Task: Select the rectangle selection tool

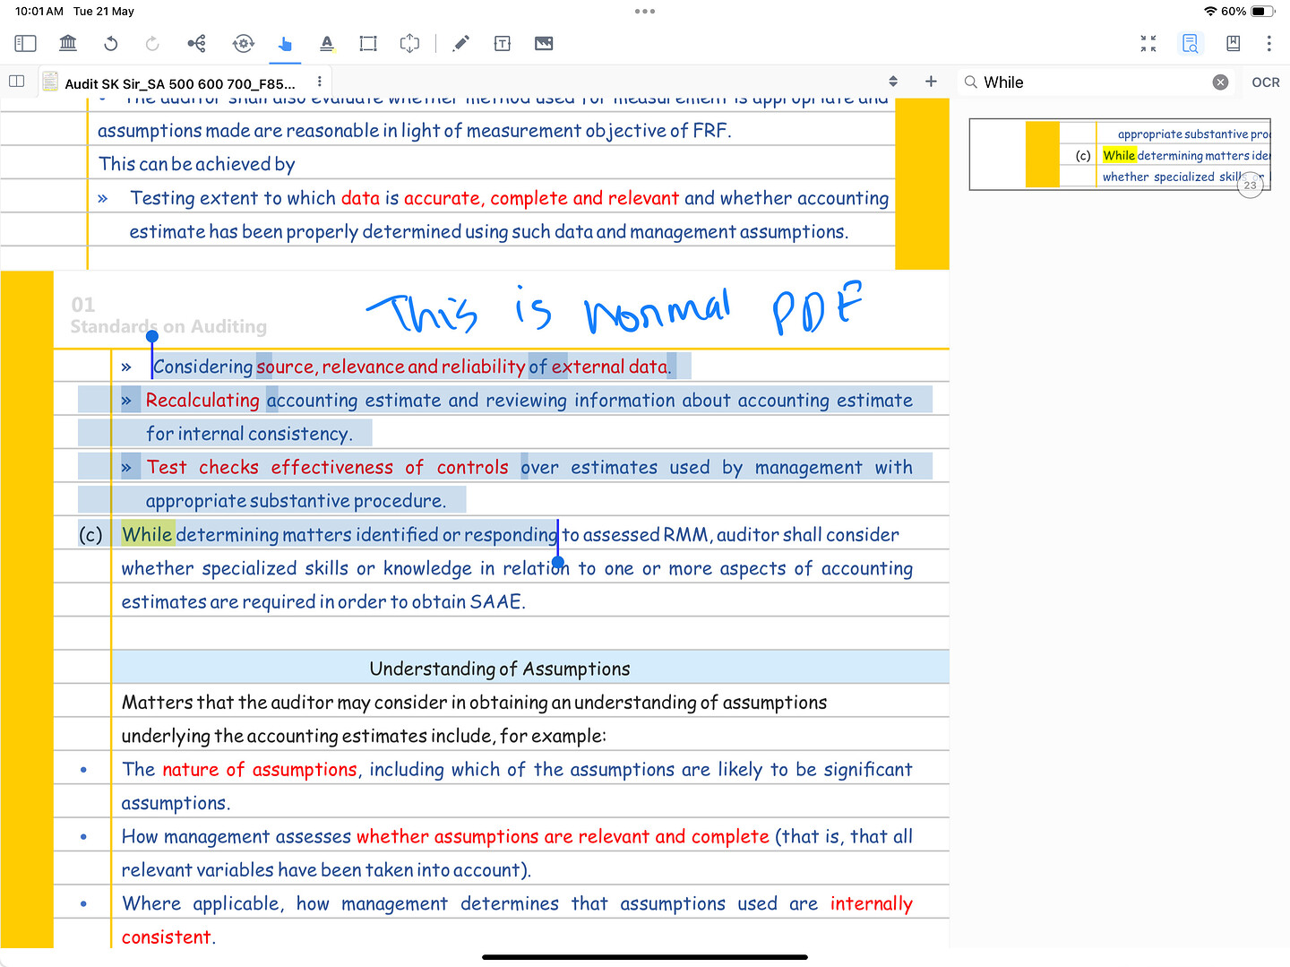Action: click(368, 43)
